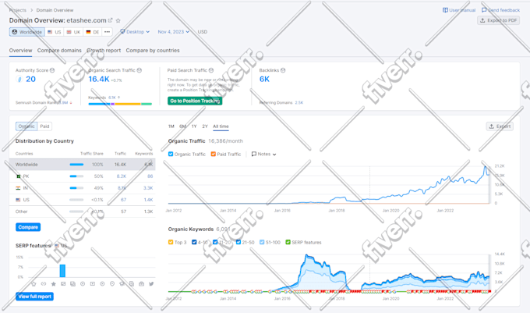The width and height of the screenshot is (530, 313).
Task: Select the 2Y time range
Action: [205, 126]
